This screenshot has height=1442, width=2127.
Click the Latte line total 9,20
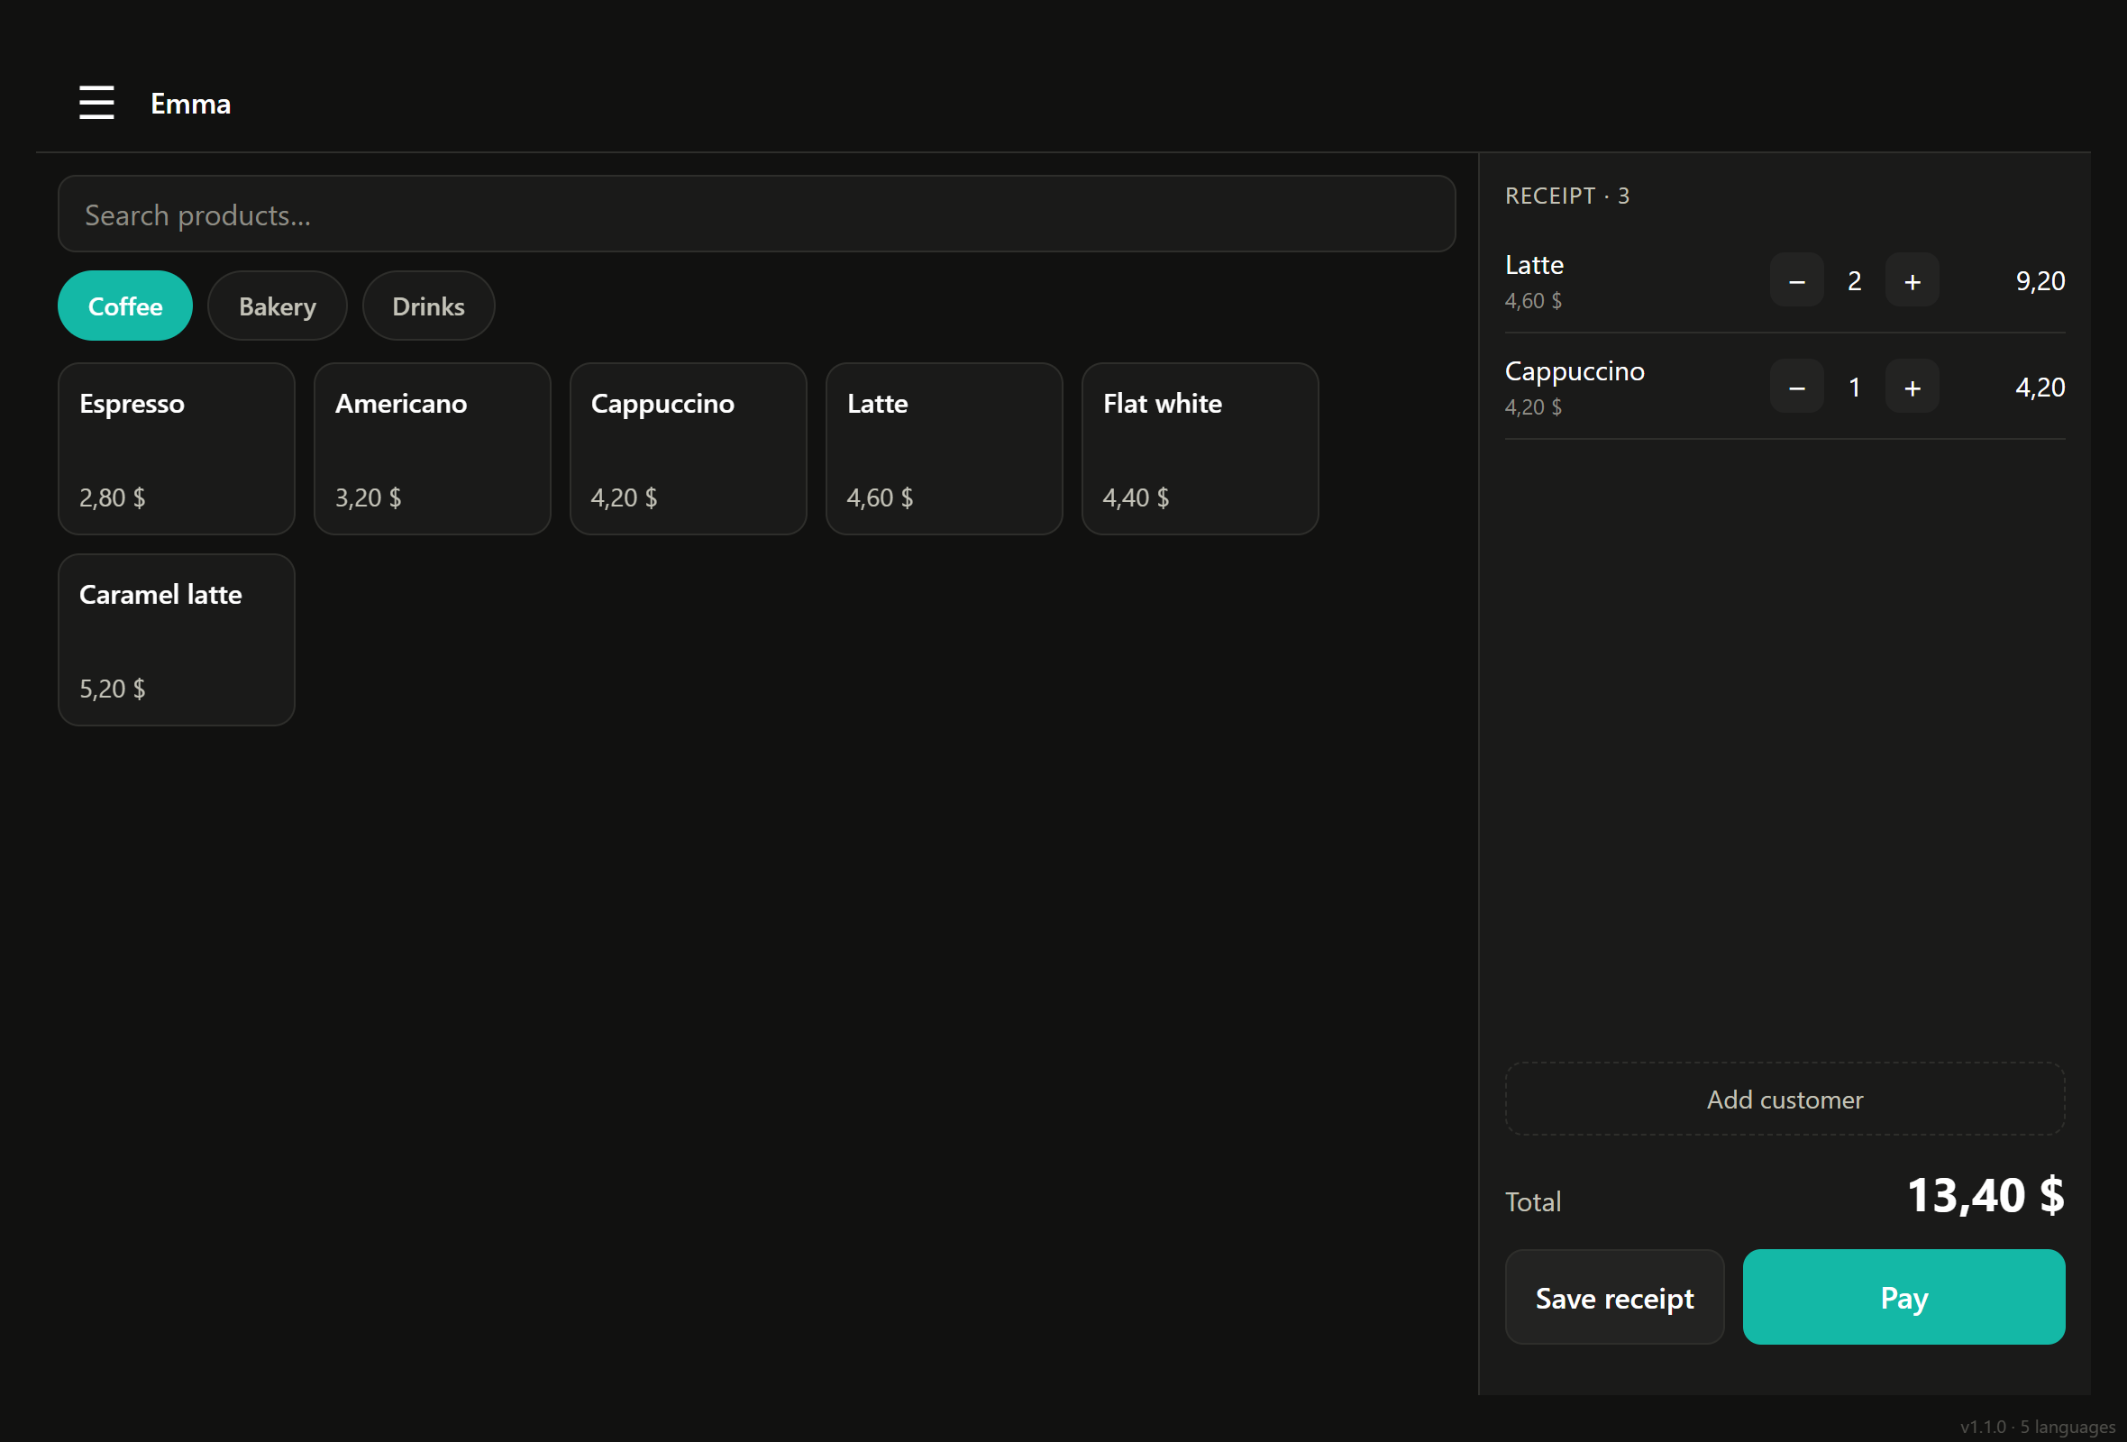(2040, 281)
